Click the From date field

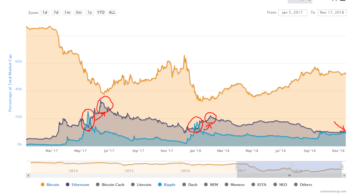[x=292, y=12]
